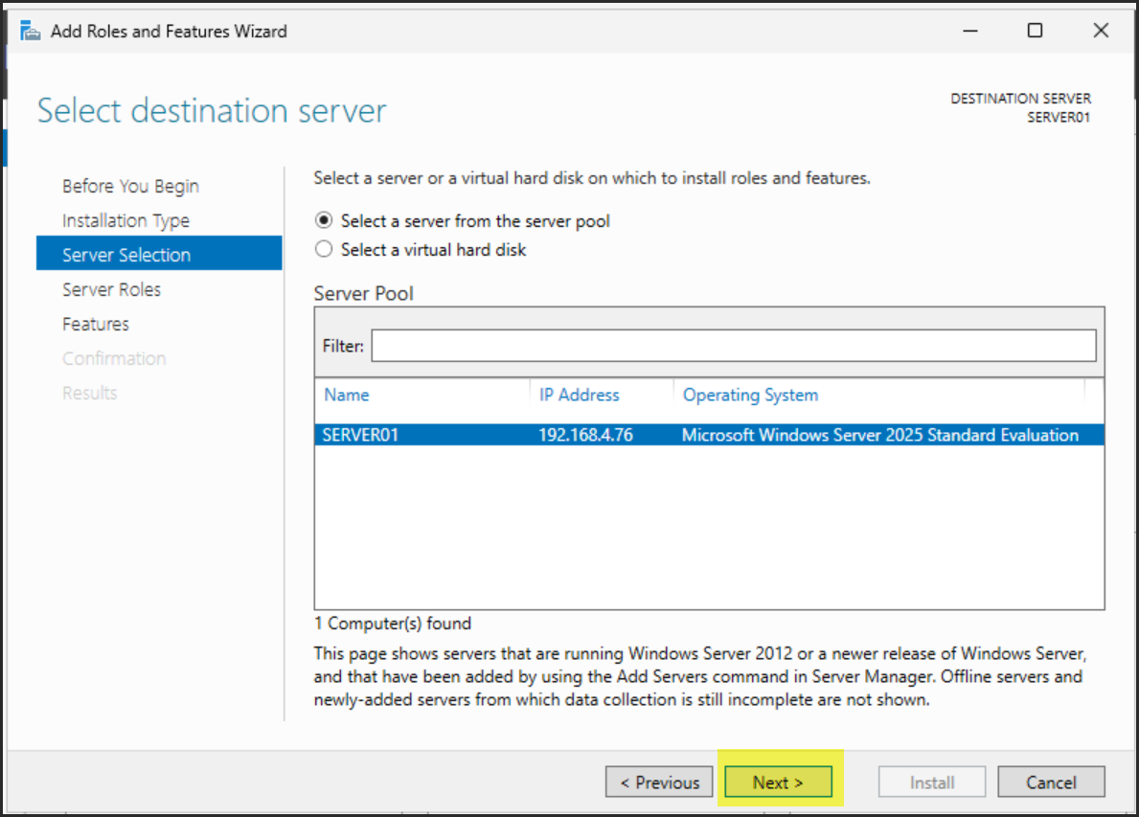This screenshot has height=817, width=1139.
Task: Maximize the wizard window
Action: [1035, 31]
